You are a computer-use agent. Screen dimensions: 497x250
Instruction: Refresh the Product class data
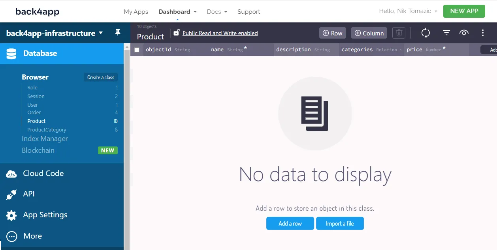(x=425, y=33)
